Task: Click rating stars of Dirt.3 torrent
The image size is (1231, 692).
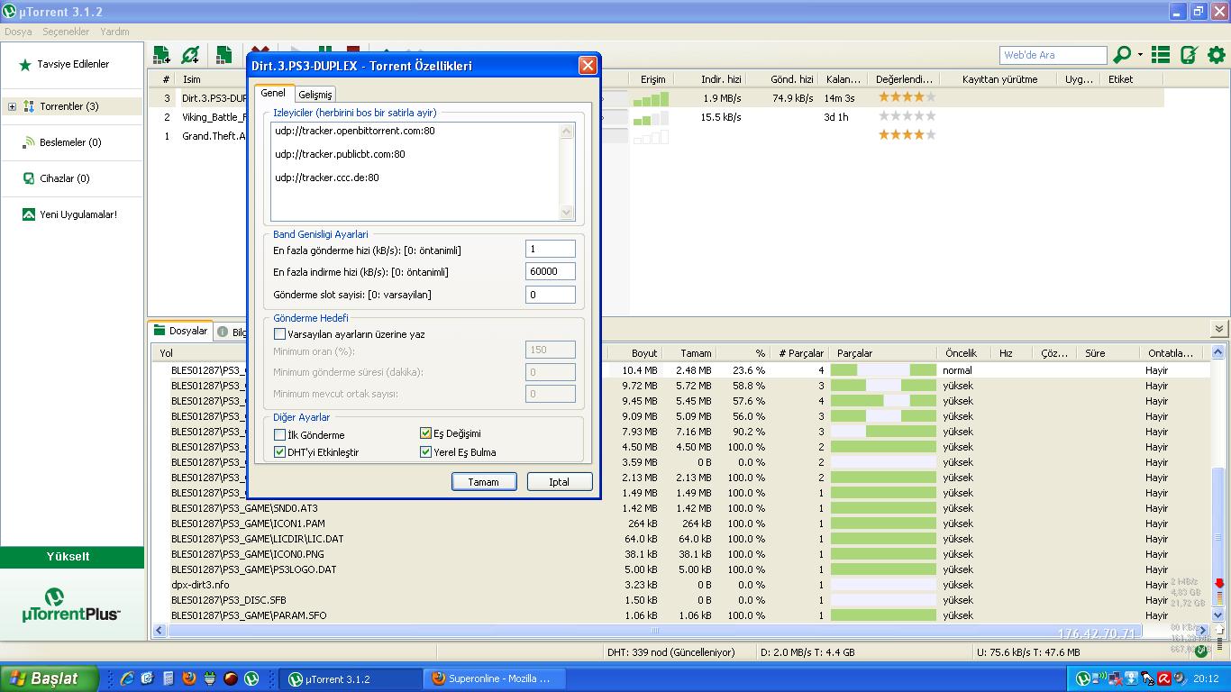Action: coord(907,97)
